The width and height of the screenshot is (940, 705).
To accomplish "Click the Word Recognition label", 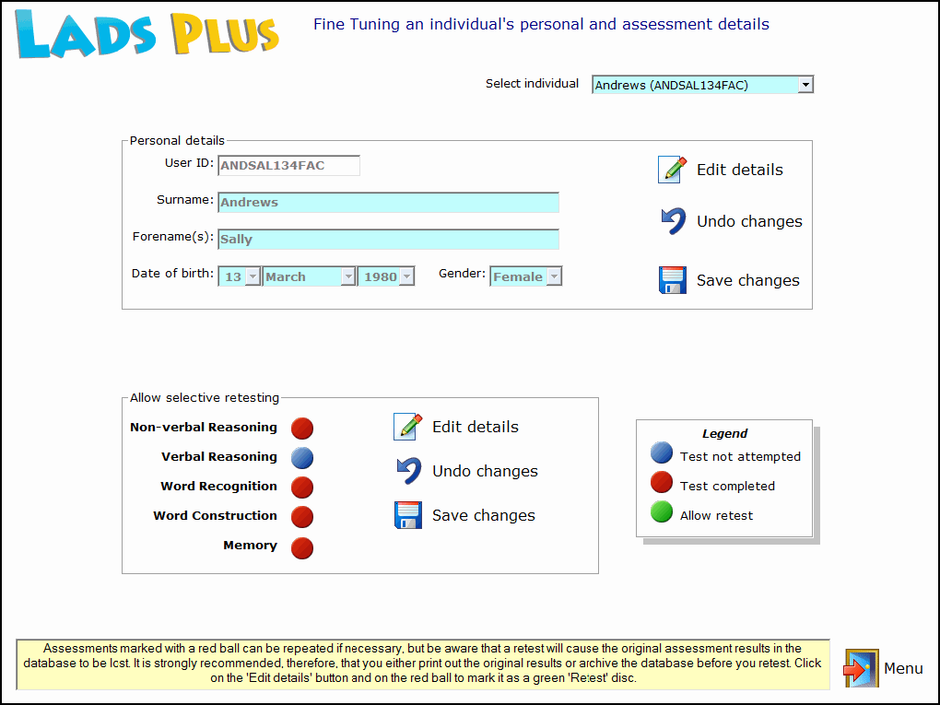I will [x=218, y=486].
